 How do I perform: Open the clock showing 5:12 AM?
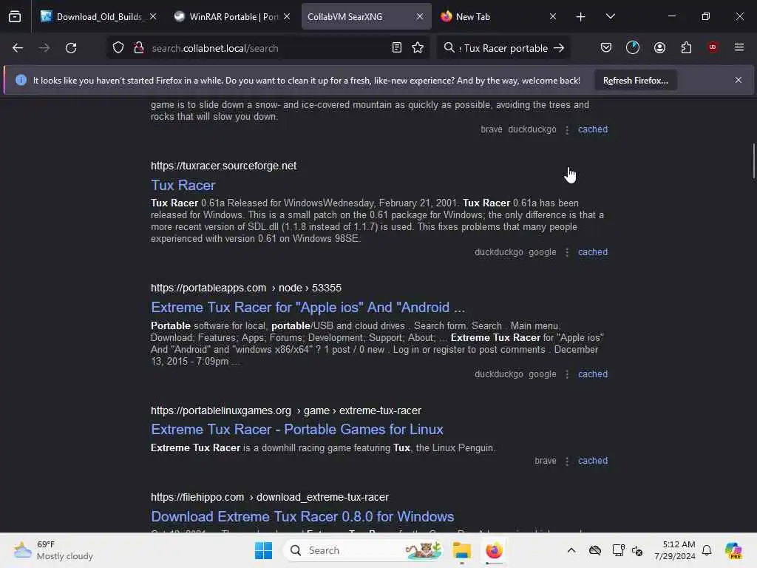pos(674,550)
